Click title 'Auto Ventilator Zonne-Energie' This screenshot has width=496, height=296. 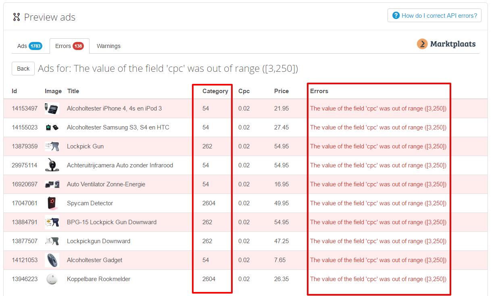(x=106, y=184)
